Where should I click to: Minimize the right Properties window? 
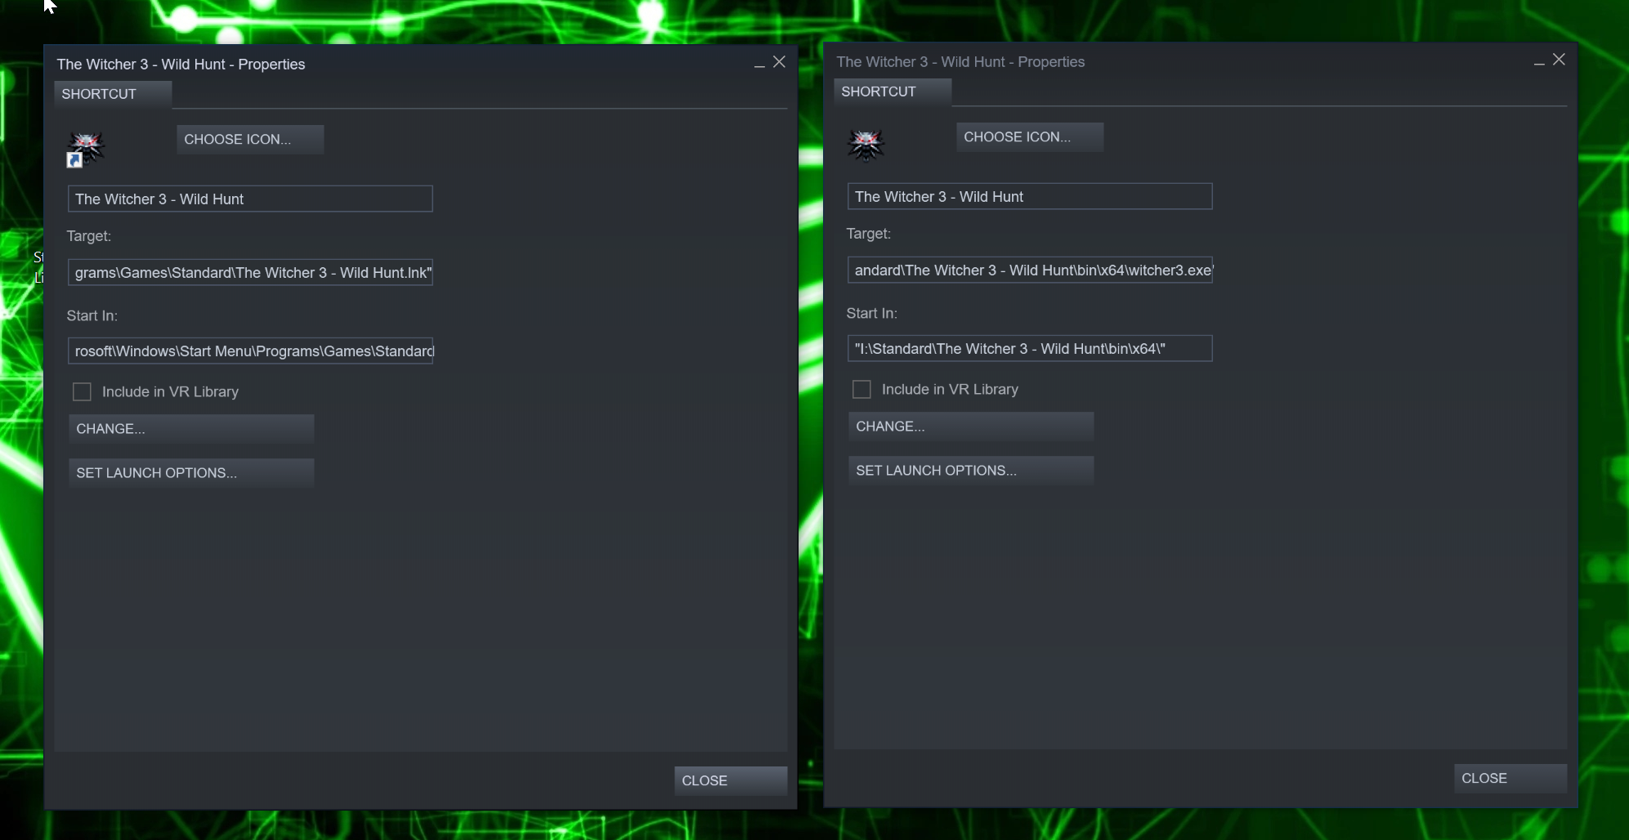(x=1539, y=61)
